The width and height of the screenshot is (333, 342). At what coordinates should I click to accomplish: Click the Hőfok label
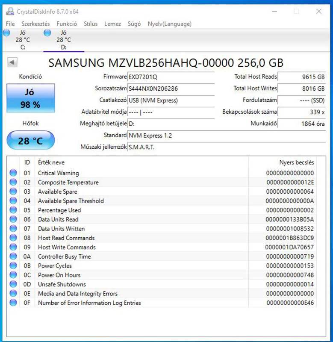click(x=30, y=124)
